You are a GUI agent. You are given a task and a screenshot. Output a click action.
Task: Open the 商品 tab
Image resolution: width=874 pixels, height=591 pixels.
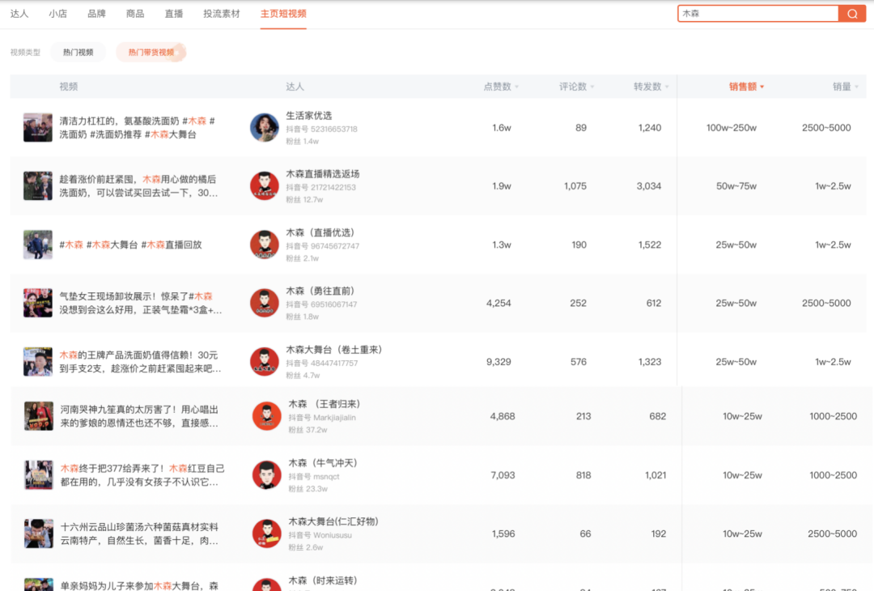(x=135, y=14)
